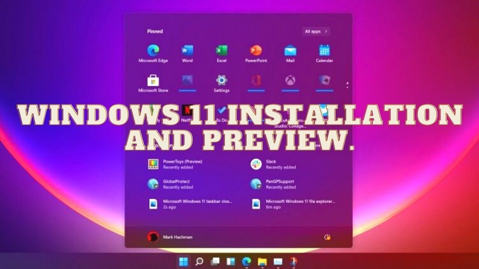Screen dimensions: 479x269
Task: Open the picture app icon in taskbar
Action: point(278,262)
